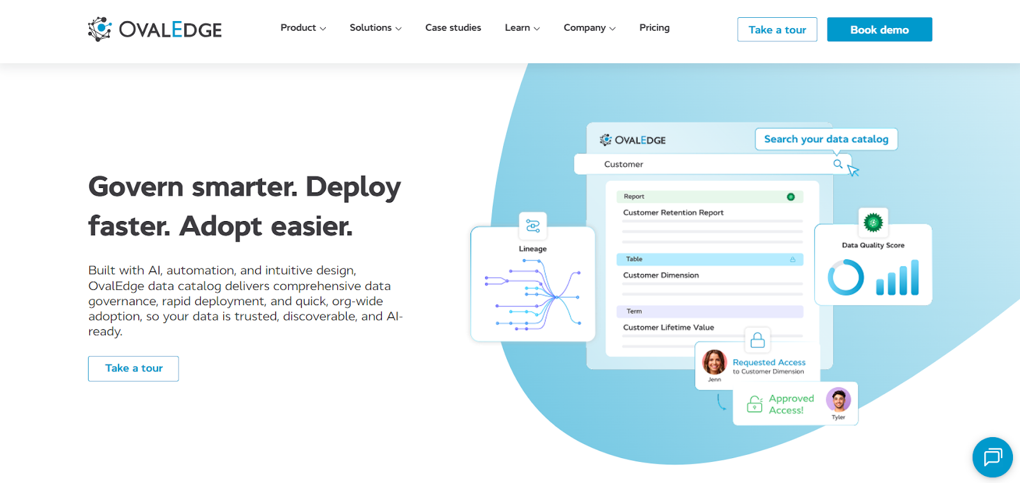The width and height of the screenshot is (1020, 483).
Task: Click the Customer search field
Action: point(713,164)
